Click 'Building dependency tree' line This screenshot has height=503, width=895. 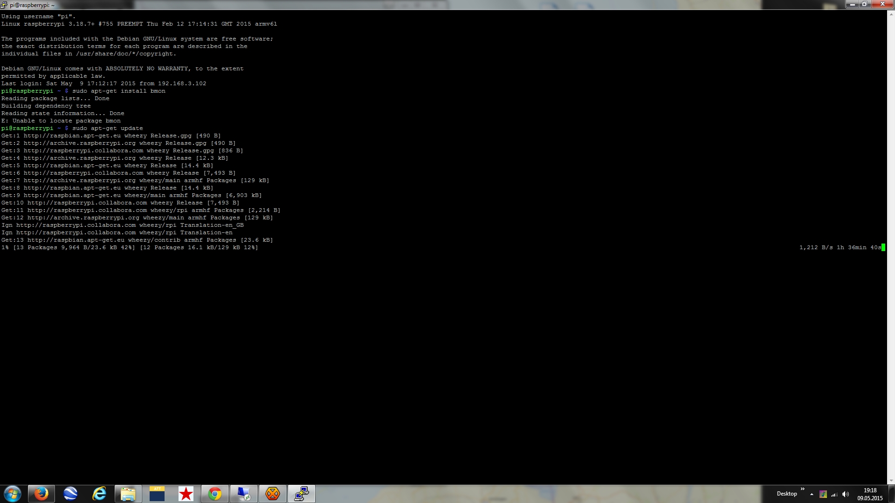click(x=46, y=106)
